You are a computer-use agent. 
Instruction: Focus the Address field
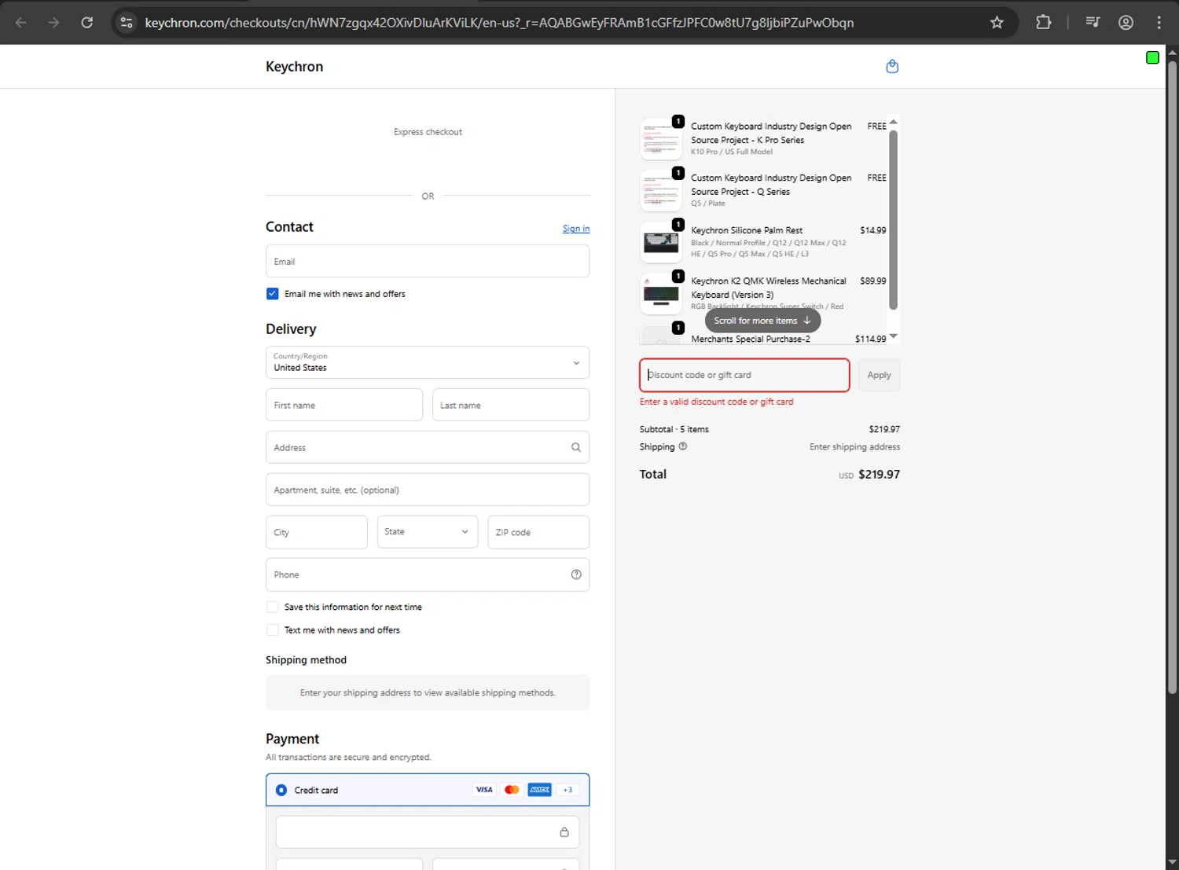point(428,447)
